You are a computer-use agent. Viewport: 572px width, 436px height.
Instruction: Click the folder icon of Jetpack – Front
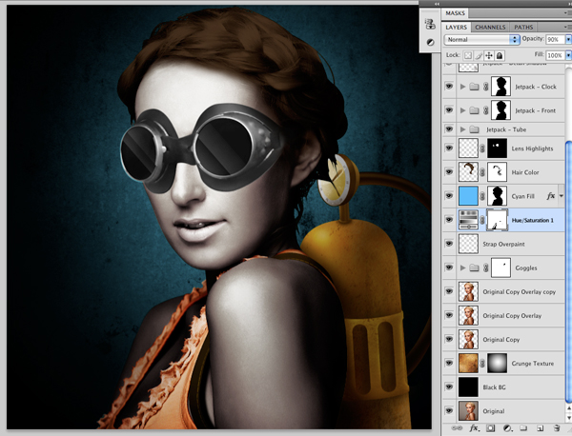[474, 110]
